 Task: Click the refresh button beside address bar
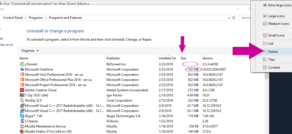(x=234, y=18)
